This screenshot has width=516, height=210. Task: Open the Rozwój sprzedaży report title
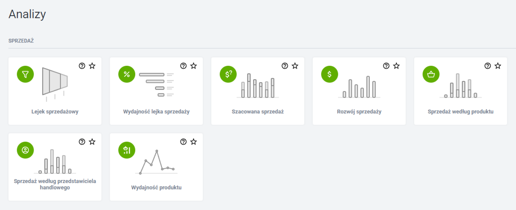pyautogui.click(x=359, y=112)
